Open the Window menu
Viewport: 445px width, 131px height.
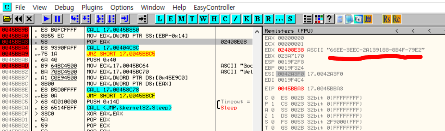click(153, 7)
